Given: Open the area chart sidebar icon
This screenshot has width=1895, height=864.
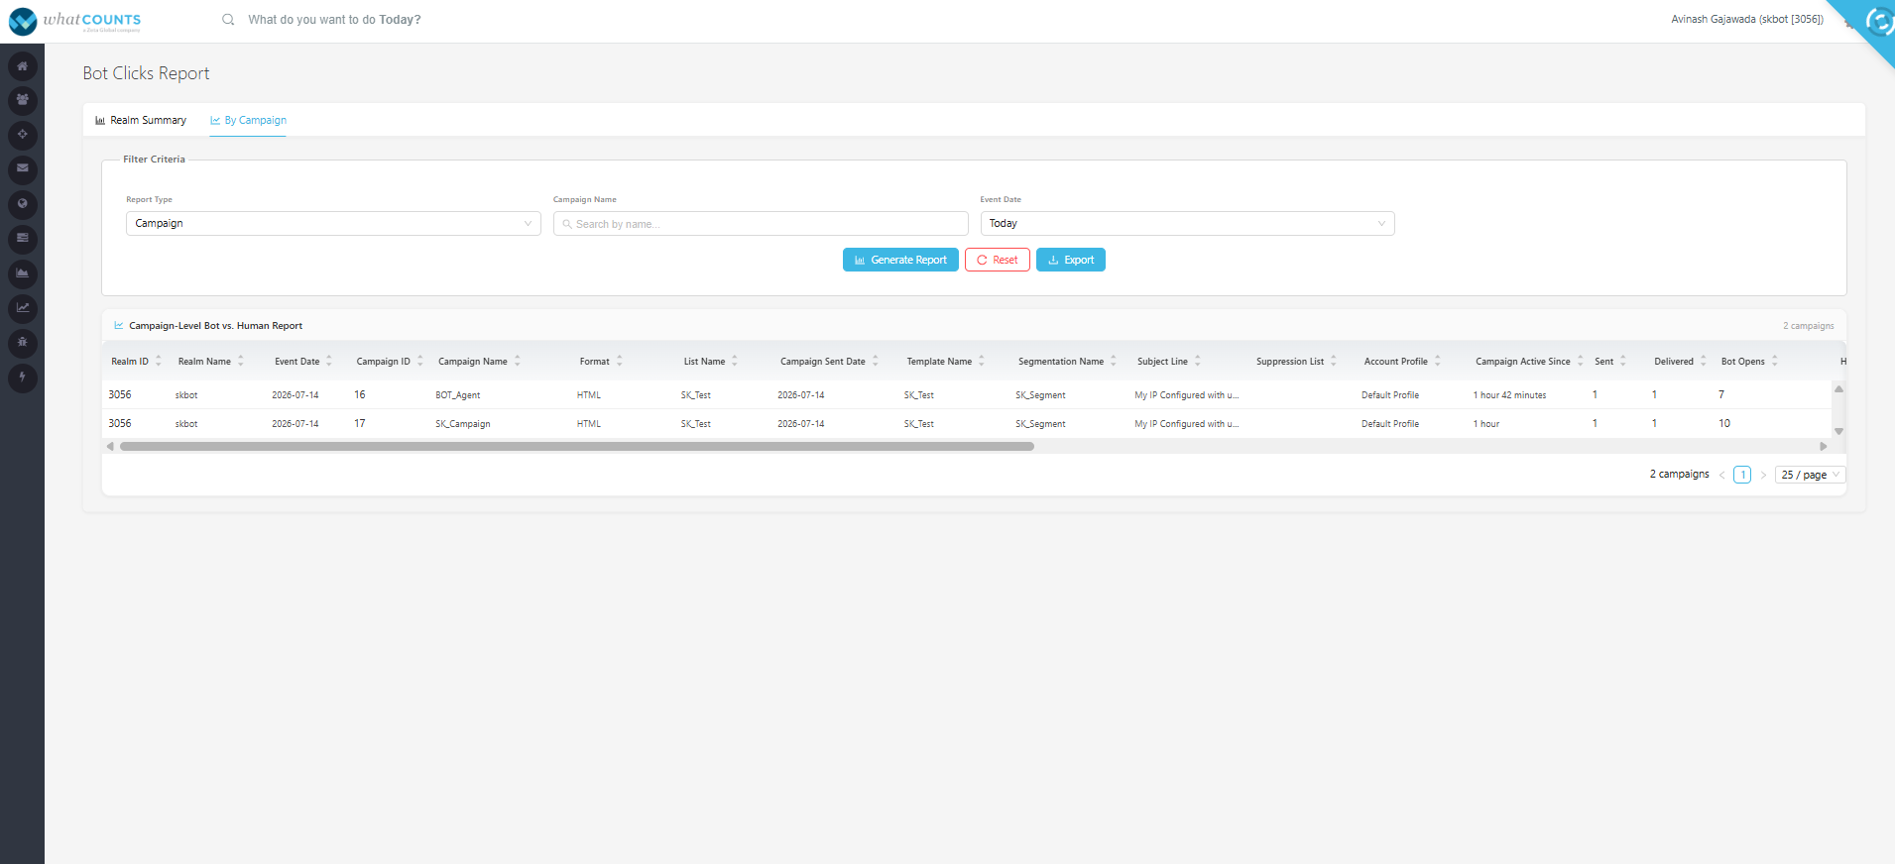Looking at the screenshot, I should coord(22,273).
